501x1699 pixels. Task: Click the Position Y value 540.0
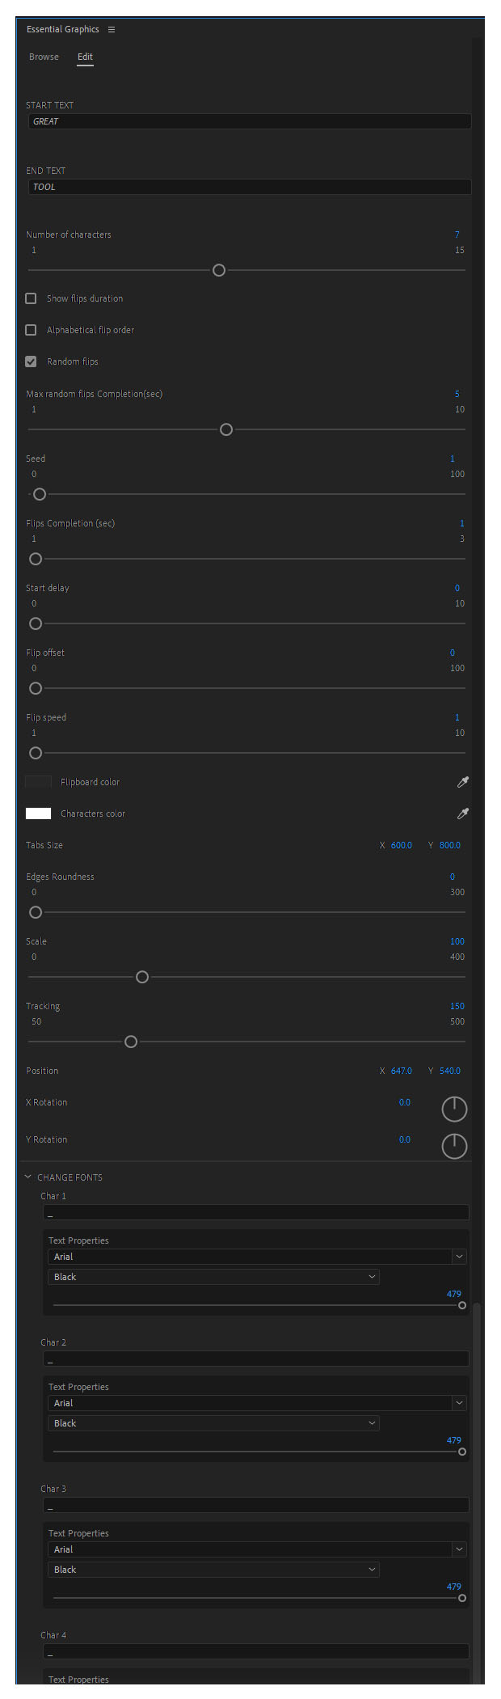(x=450, y=1071)
